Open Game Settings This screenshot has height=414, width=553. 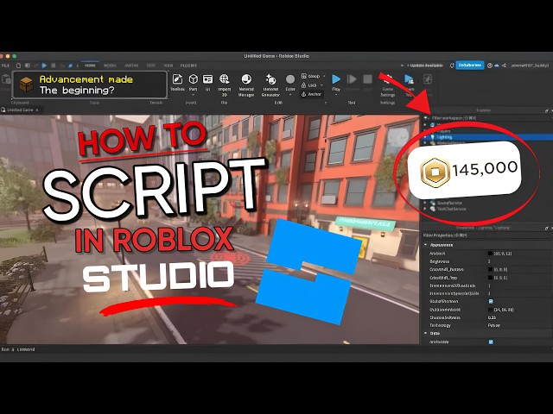pos(388,85)
